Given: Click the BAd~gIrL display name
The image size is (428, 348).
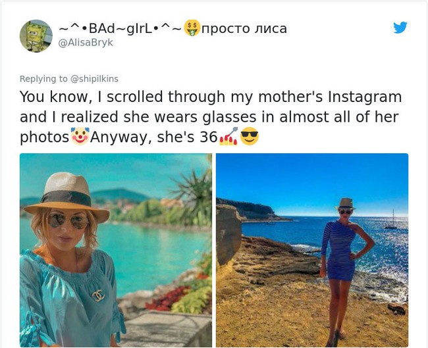Looking at the screenshot, I should pyautogui.click(x=120, y=28).
